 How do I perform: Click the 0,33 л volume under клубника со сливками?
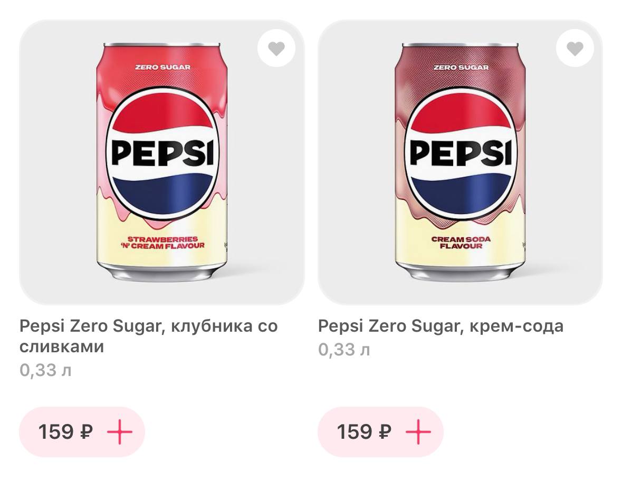(x=45, y=370)
